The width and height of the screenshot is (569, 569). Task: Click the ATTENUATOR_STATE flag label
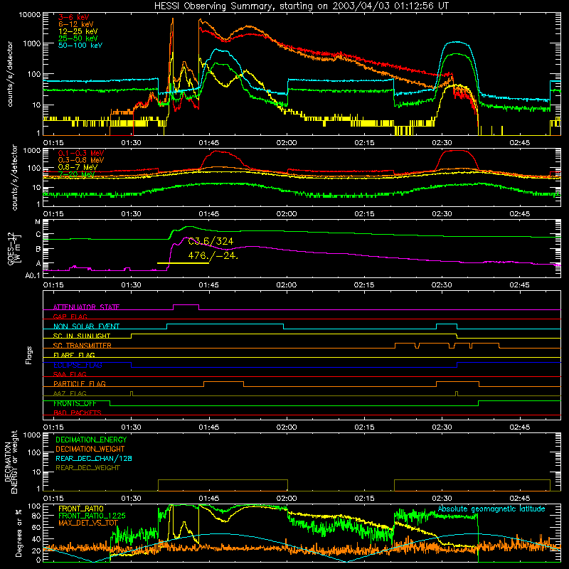[x=86, y=307]
